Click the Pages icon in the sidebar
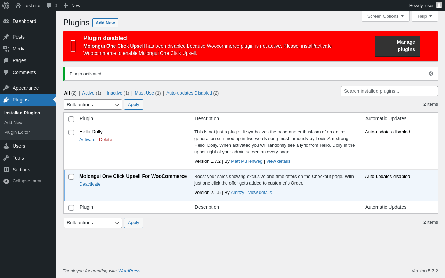Image resolution: width=445 pixels, height=278 pixels. click(6, 60)
